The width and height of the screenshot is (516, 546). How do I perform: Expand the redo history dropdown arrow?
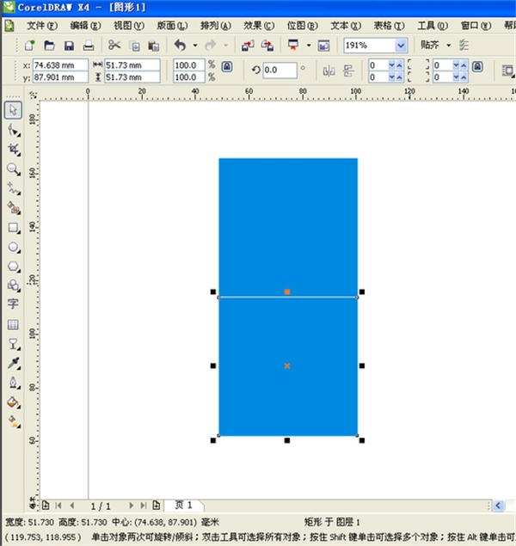[x=225, y=46]
